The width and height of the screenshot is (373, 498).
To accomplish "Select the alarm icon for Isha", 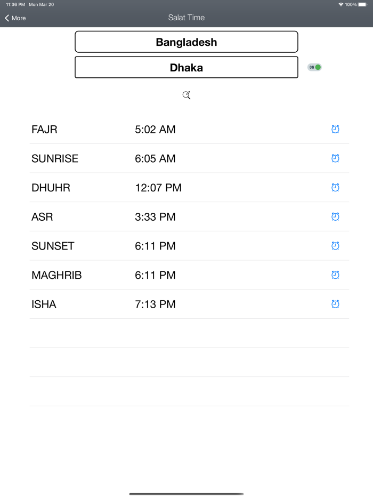I will pos(335,304).
